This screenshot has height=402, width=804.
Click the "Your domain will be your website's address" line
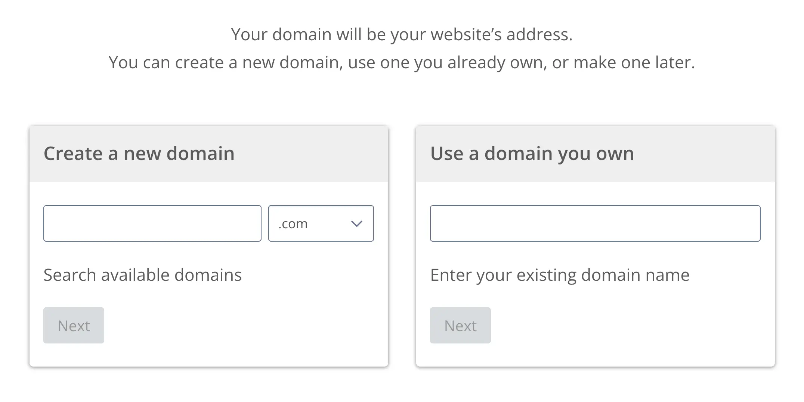(402, 35)
